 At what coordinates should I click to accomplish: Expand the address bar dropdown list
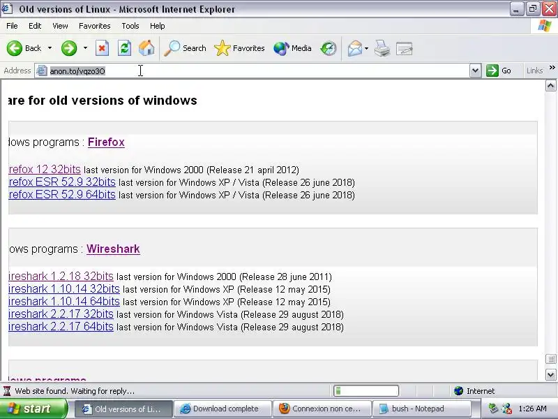pos(475,71)
